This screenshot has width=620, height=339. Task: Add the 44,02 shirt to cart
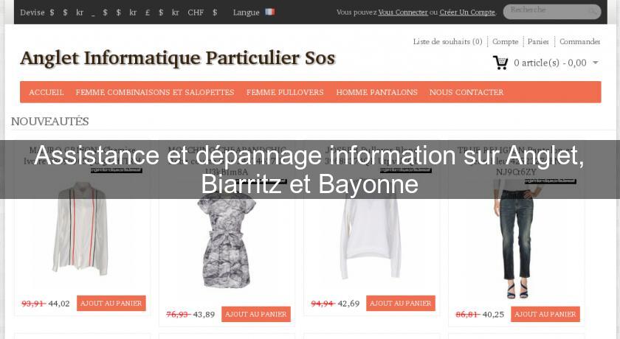(x=111, y=303)
